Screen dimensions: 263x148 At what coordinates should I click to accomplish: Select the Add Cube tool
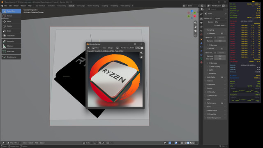(x=11, y=51)
